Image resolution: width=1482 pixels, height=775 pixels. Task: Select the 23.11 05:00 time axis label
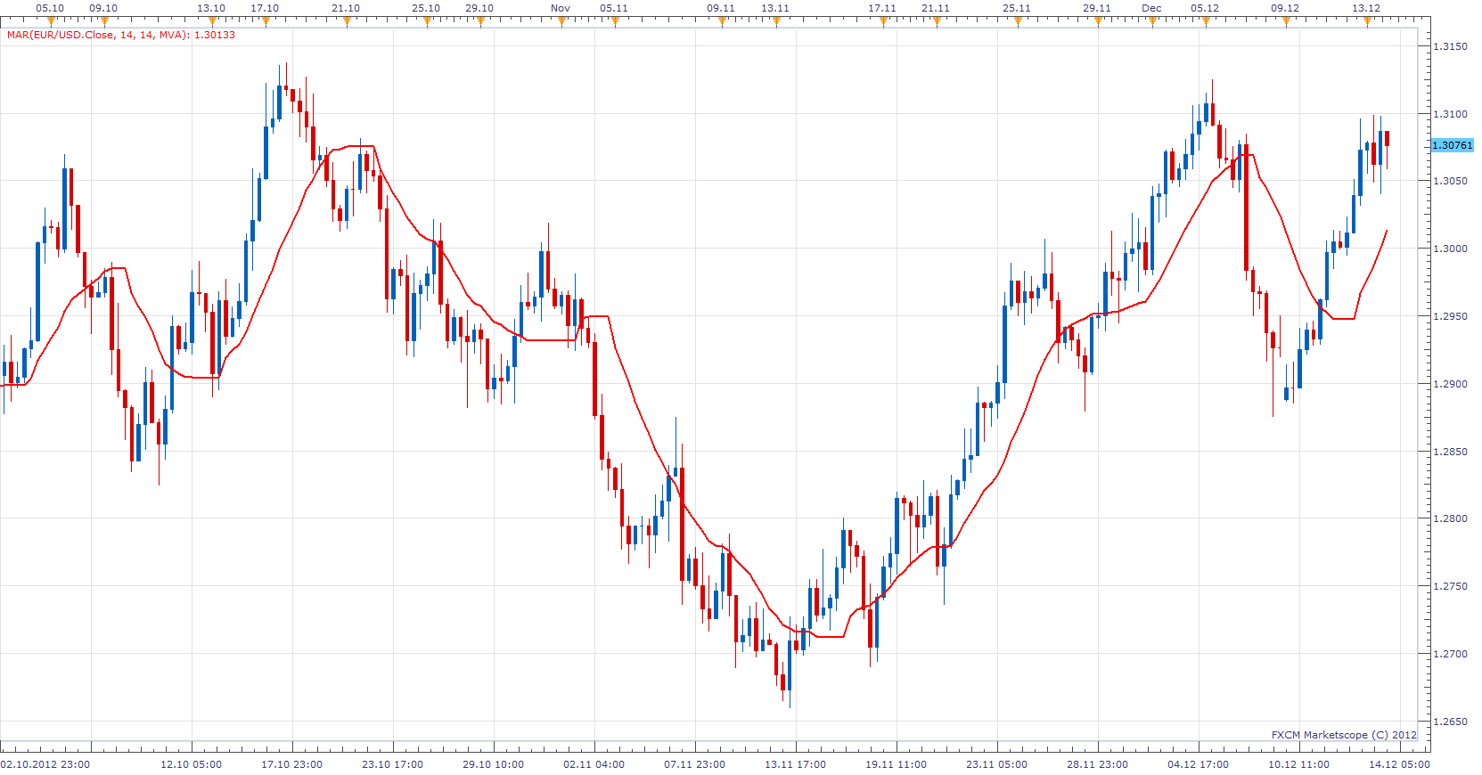[997, 764]
